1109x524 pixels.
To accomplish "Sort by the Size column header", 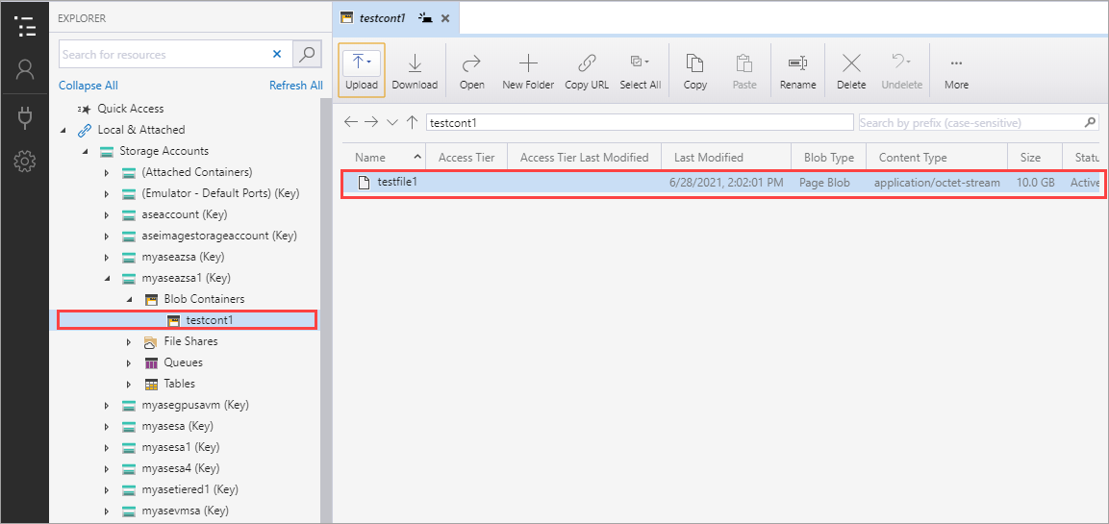I will click(x=1035, y=158).
